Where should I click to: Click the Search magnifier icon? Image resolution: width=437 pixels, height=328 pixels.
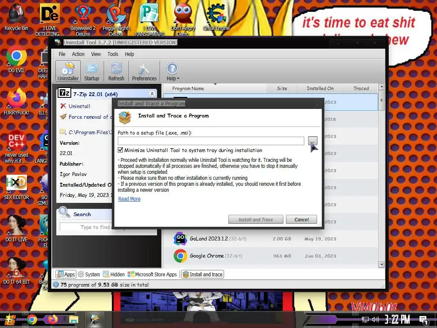(x=64, y=212)
